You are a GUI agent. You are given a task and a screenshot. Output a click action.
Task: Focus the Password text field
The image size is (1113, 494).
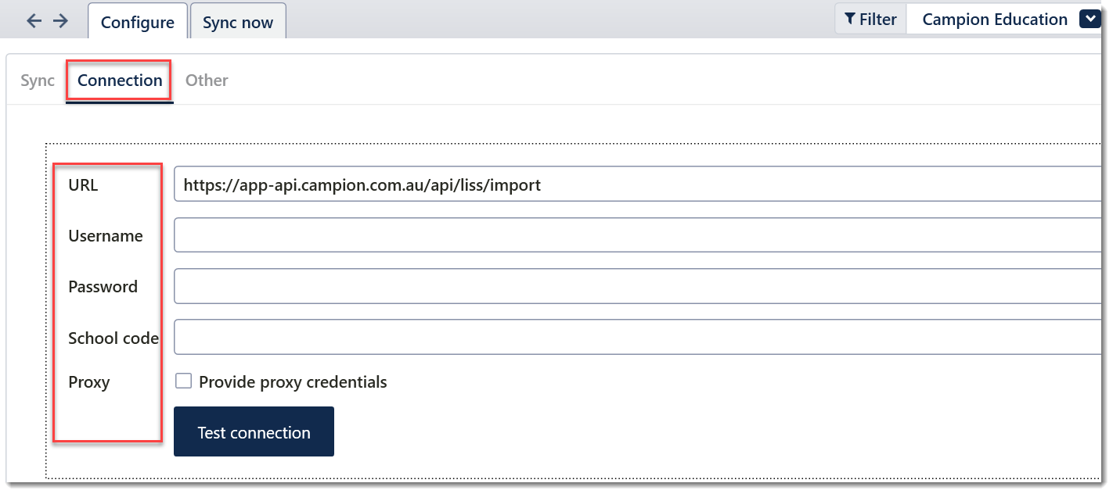point(638,286)
